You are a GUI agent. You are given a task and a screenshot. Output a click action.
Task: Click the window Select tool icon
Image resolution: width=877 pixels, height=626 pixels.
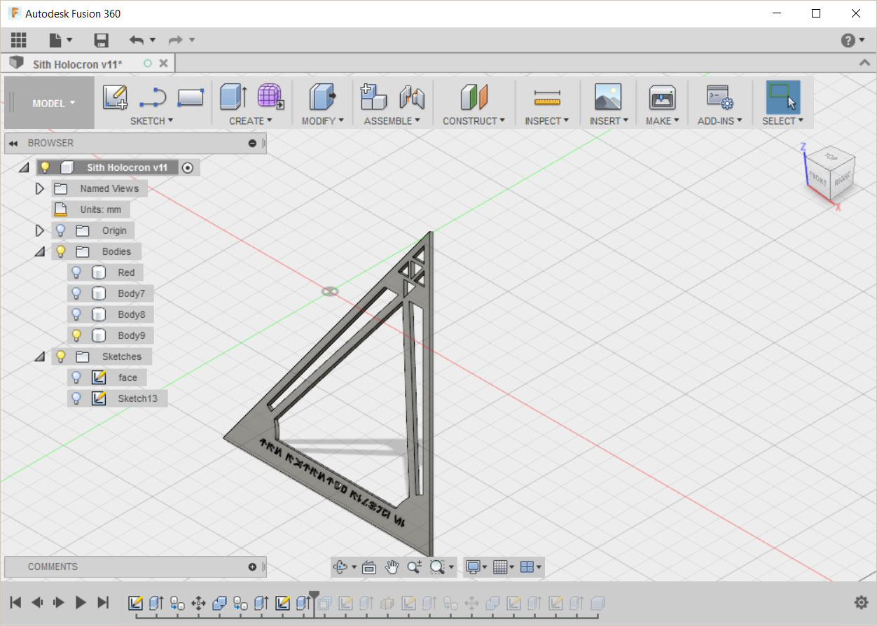pyautogui.click(x=783, y=97)
